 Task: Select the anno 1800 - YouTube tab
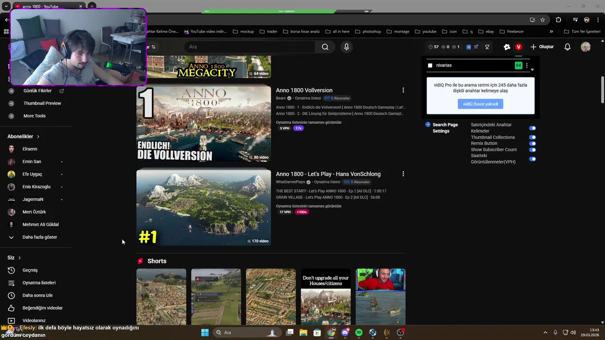pos(47,7)
